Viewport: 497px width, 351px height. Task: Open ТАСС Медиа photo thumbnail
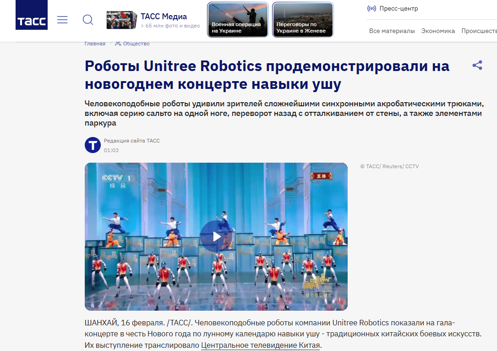click(122, 20)
